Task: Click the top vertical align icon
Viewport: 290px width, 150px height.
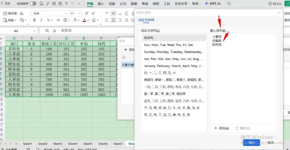Action: point(107,13)
